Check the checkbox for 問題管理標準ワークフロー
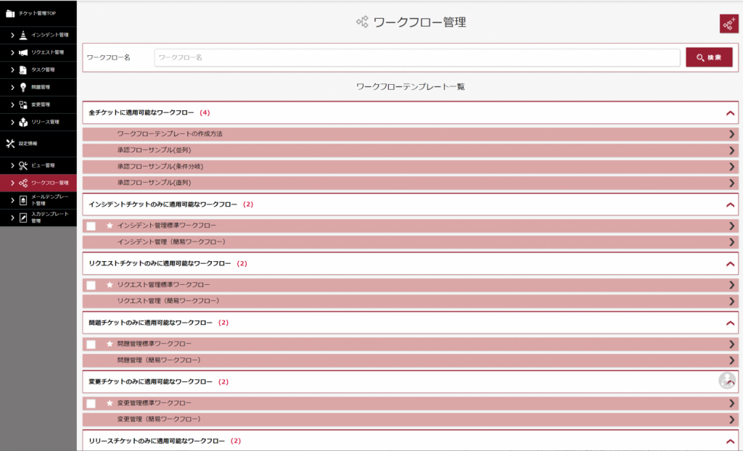This screenshot has height=451, width=743. tap(91, 343)
